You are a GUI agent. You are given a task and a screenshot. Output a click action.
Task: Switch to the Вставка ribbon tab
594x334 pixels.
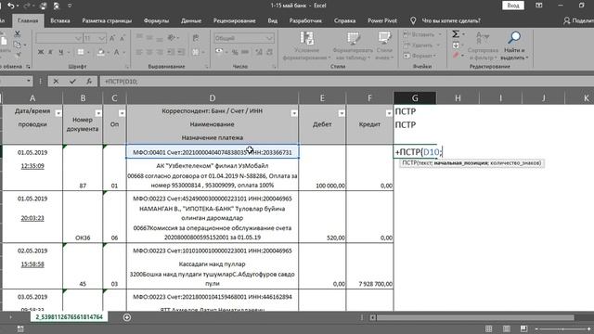click(x=59, y=20)
